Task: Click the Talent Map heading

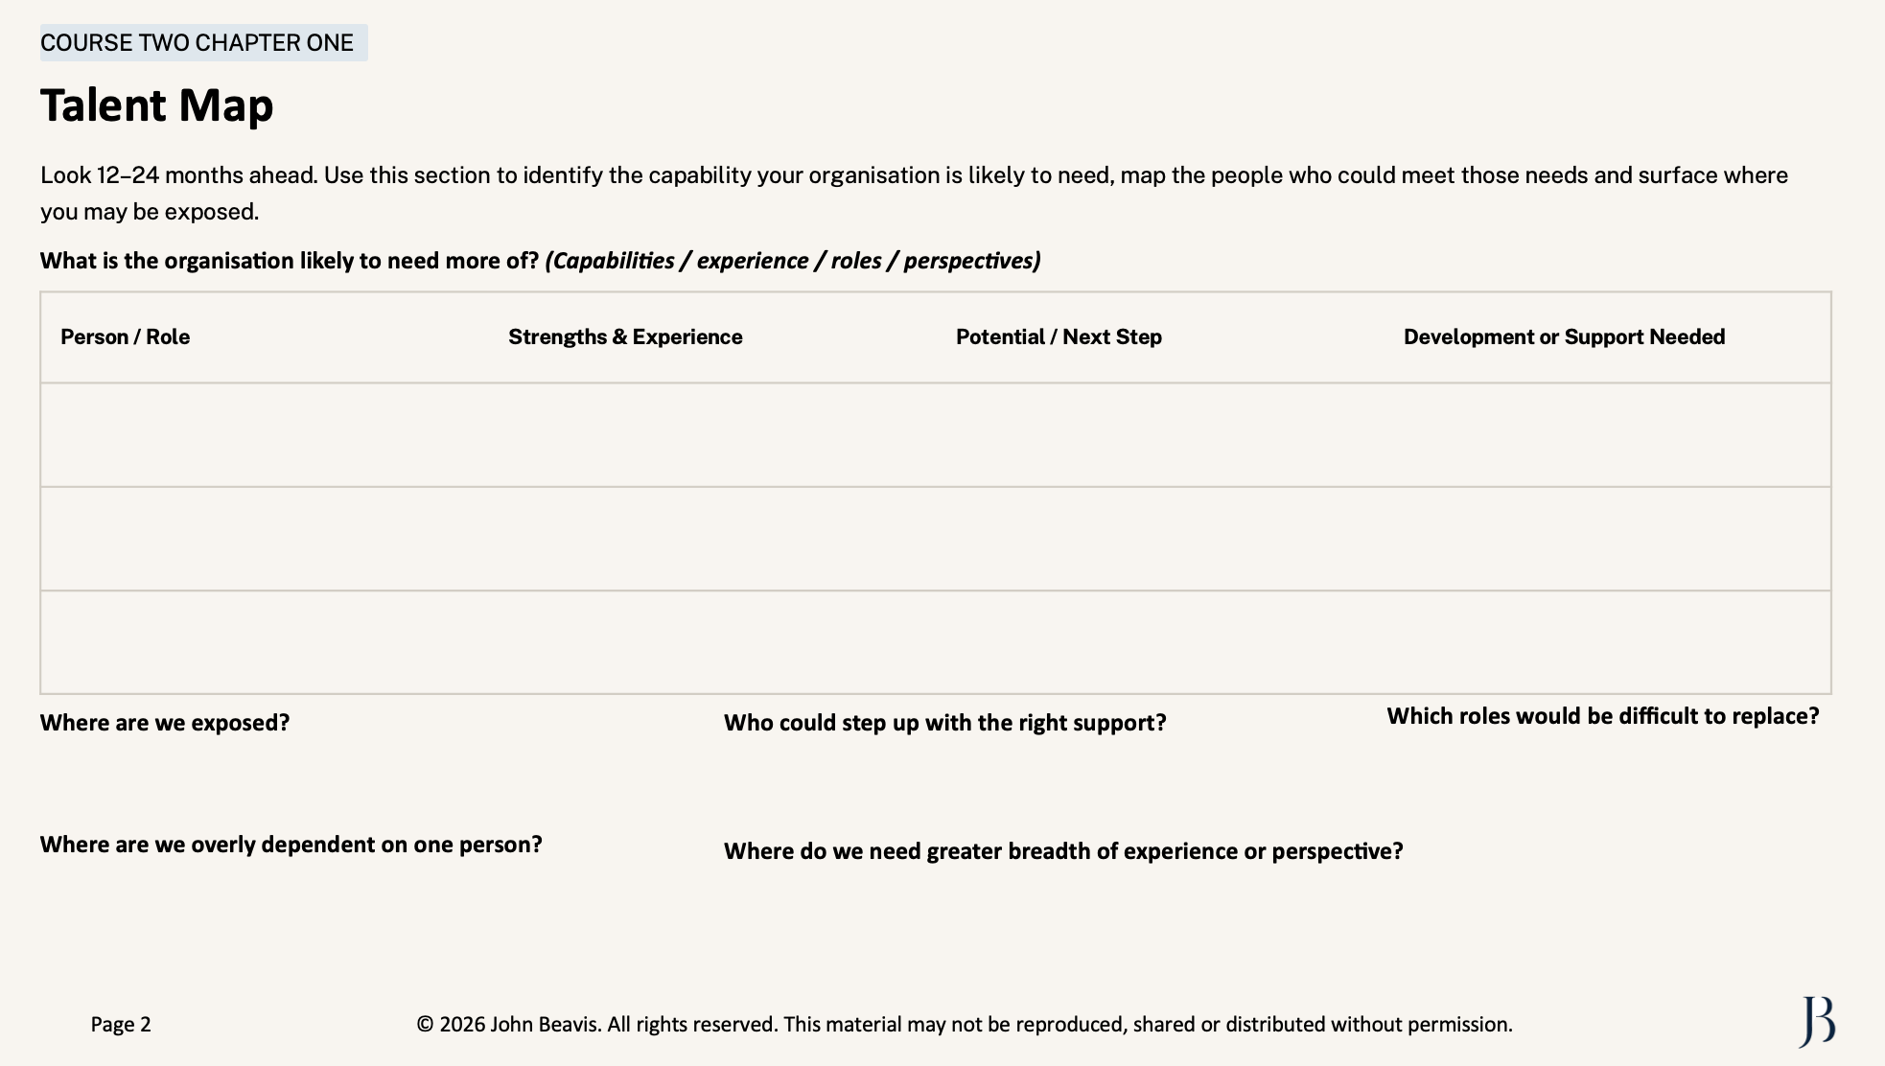Action: pyautogui.click(x=156, y=105)
